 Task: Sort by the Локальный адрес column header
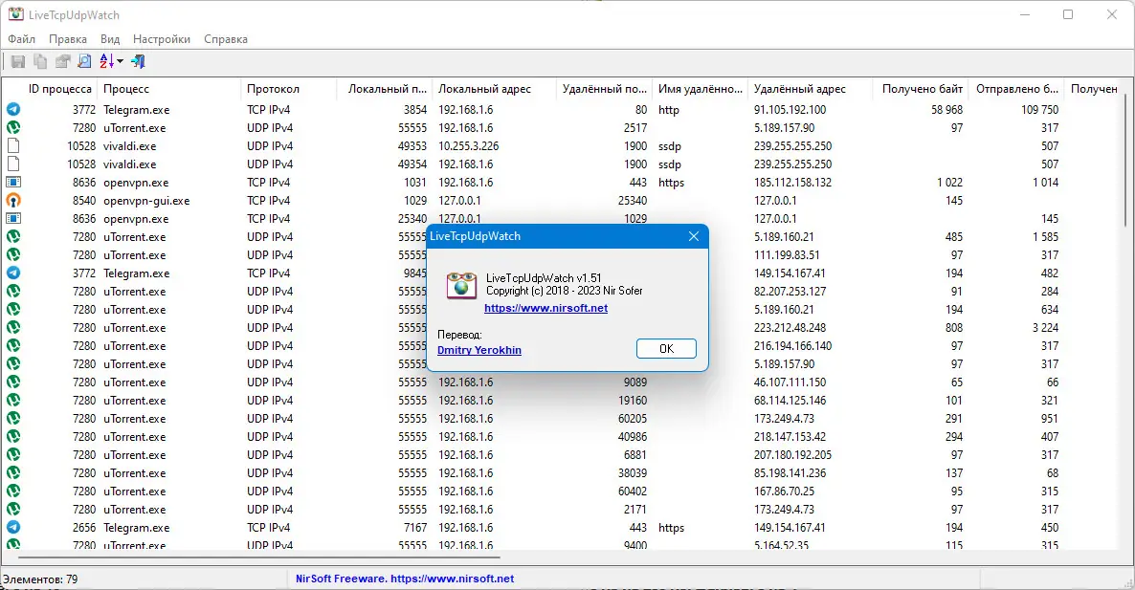(x=484, y=89)
